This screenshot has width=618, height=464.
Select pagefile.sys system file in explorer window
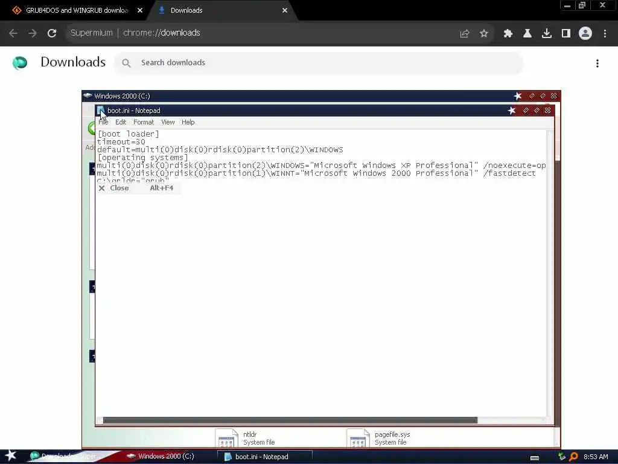click(378, 438)
